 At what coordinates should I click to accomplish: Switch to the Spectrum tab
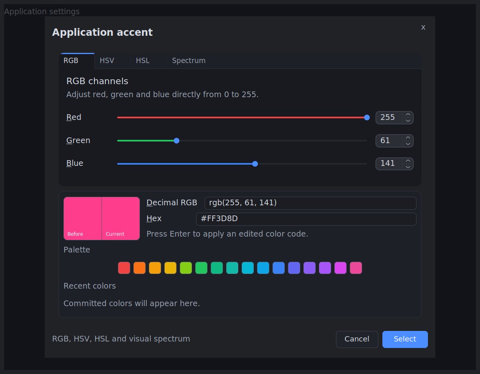tap(189, 61)
